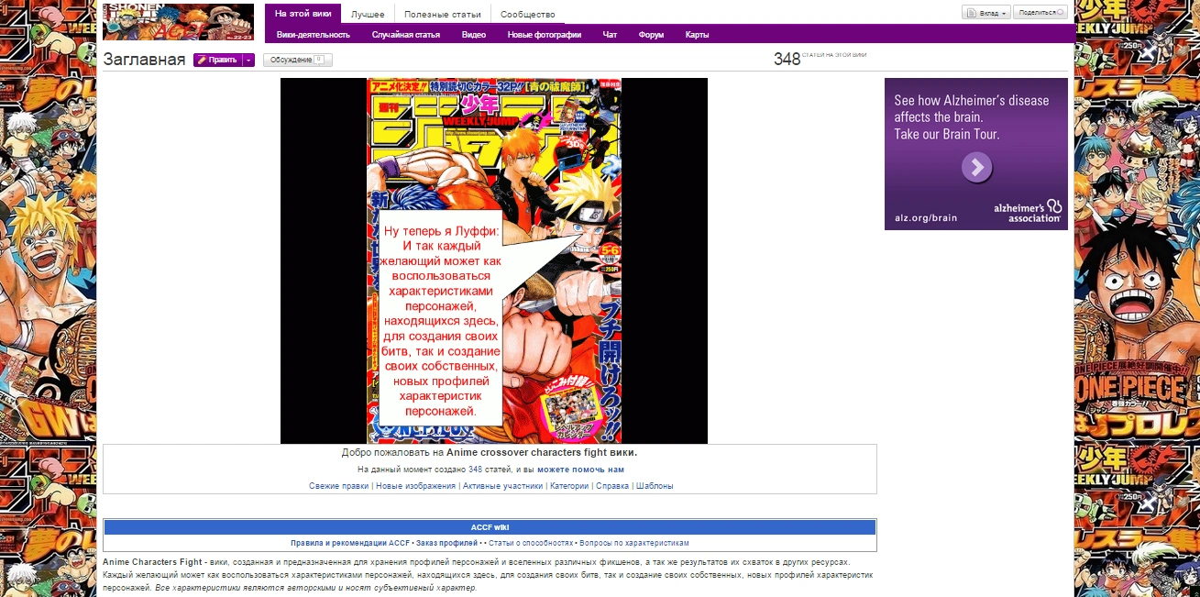Click the 348 articles count link
This screenshot has height=597, width=1200.
(475, 470)
